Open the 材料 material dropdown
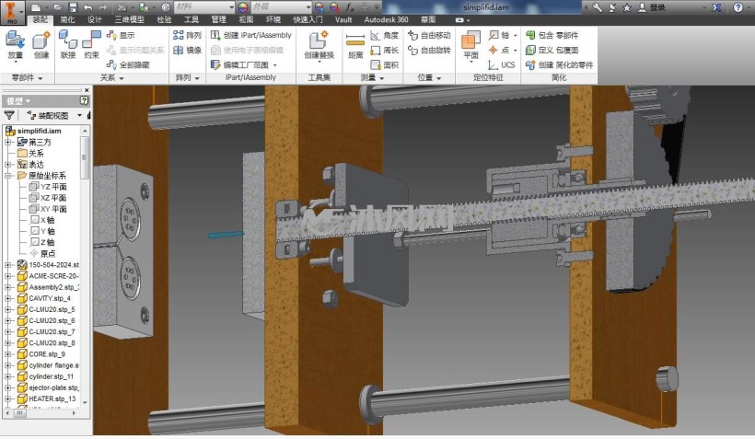 (232, 7)
